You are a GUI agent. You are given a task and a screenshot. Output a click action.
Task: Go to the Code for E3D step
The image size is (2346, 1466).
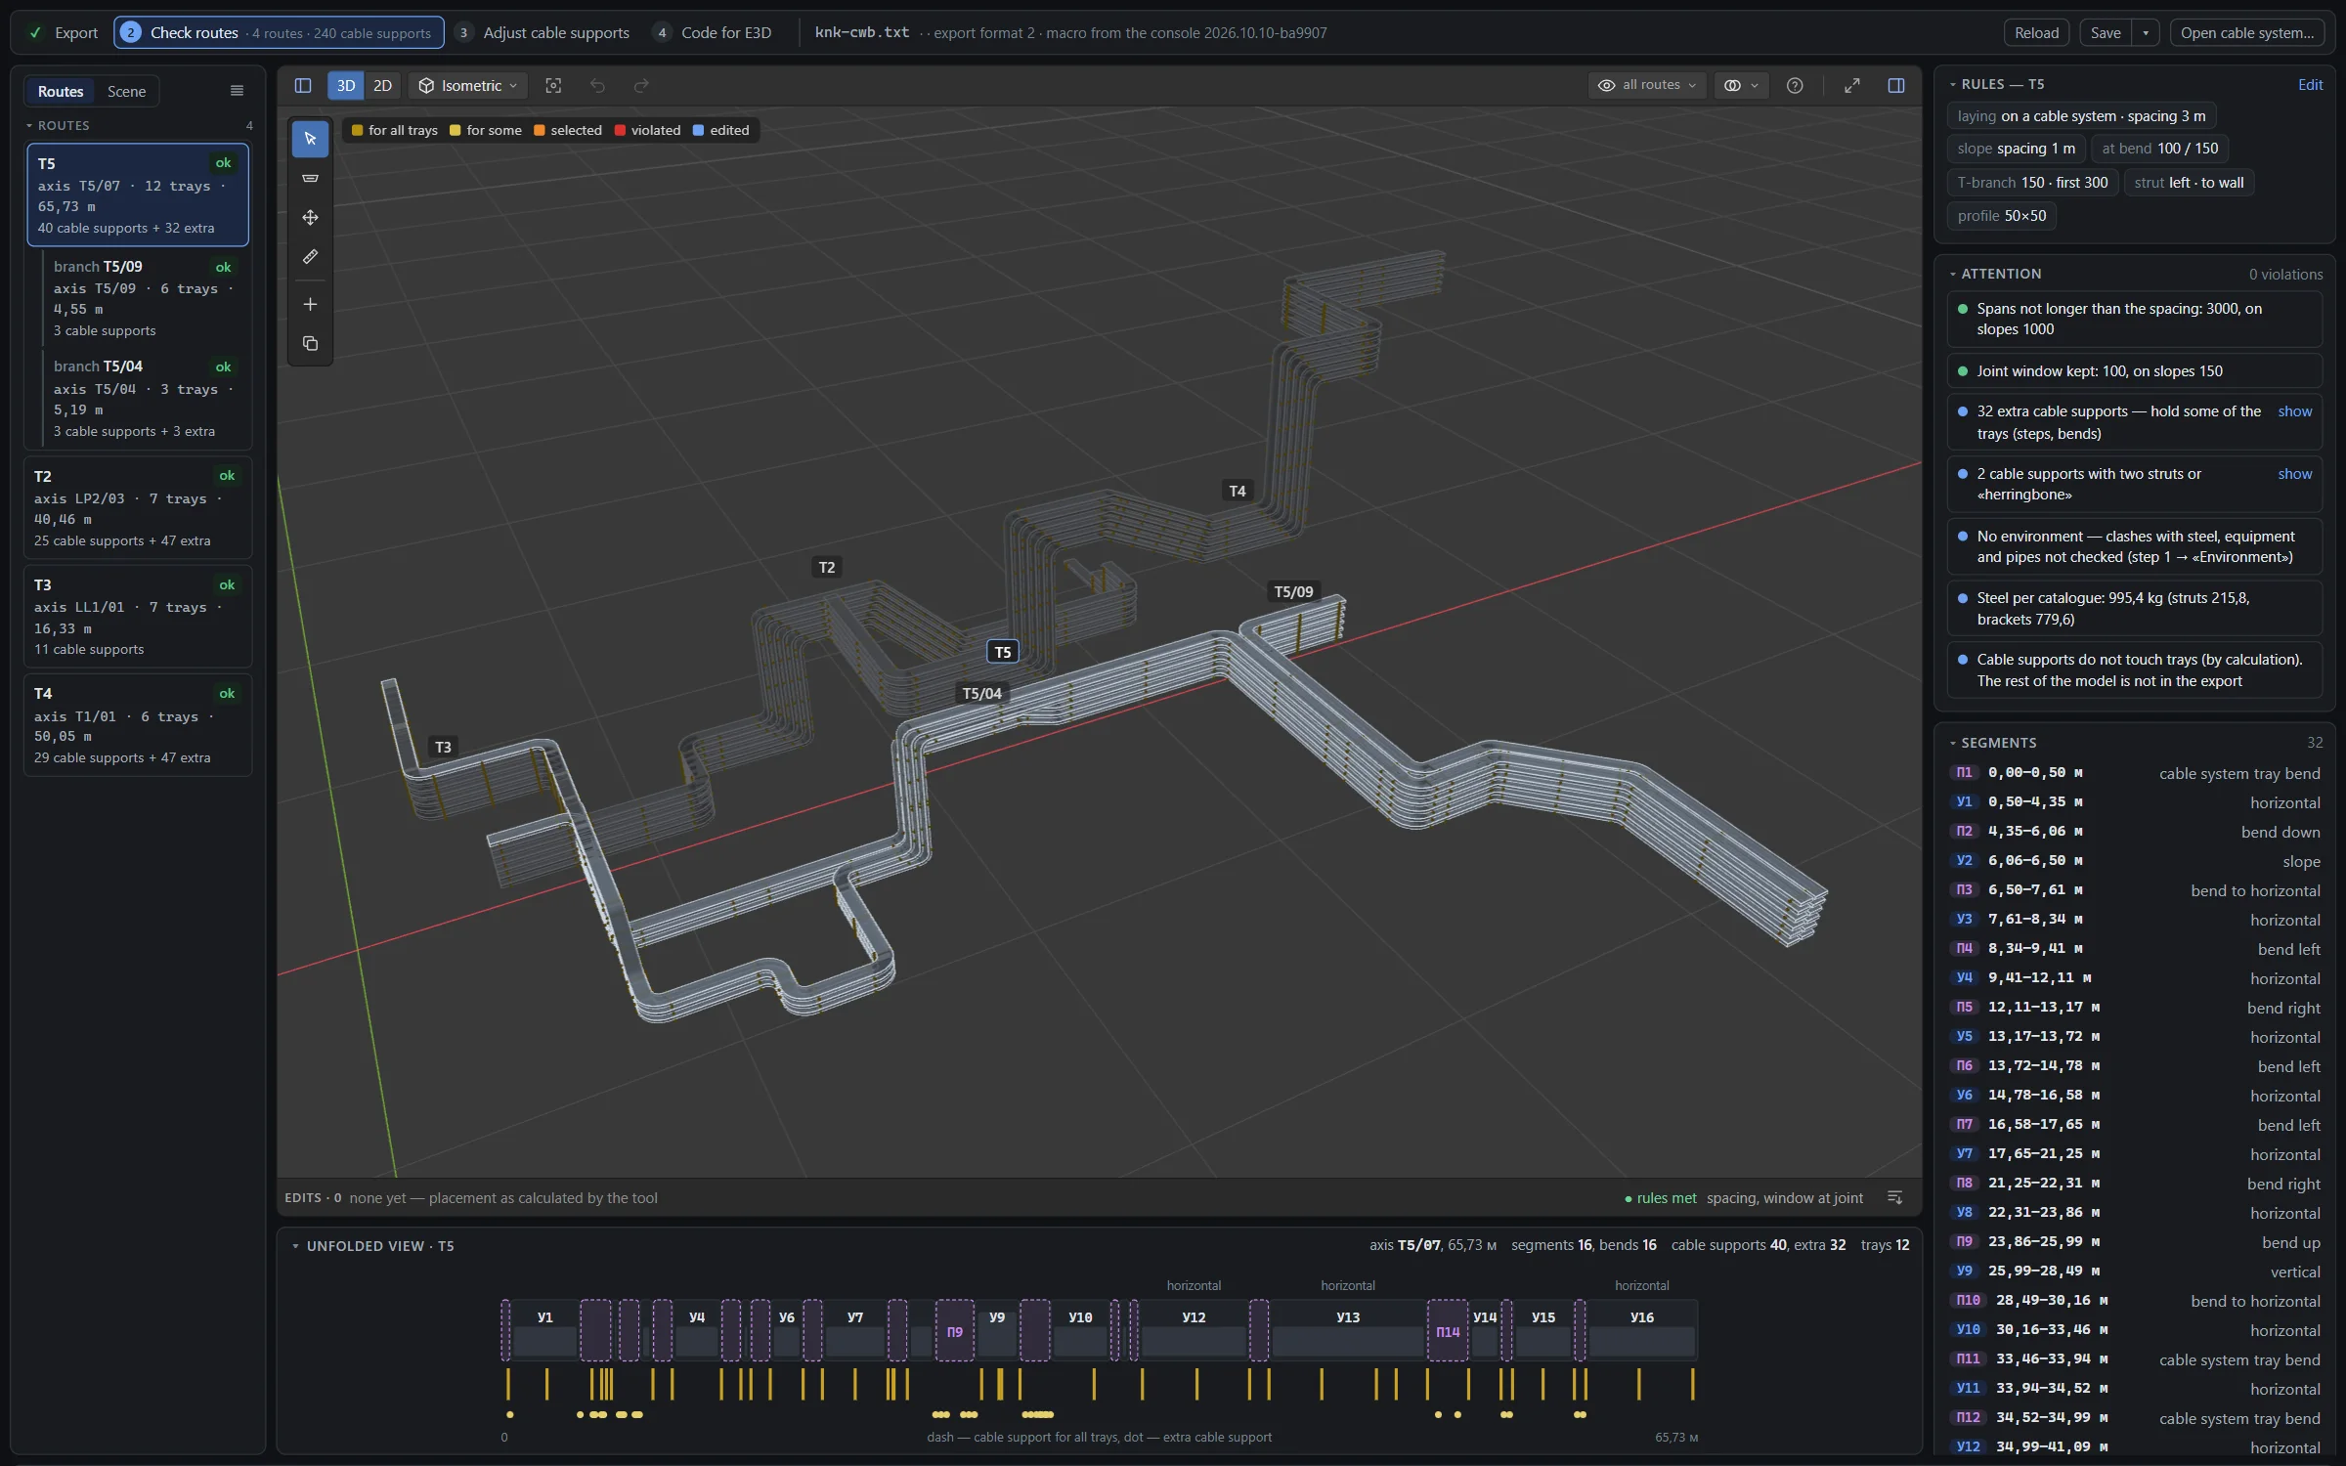tap(713, 32)
